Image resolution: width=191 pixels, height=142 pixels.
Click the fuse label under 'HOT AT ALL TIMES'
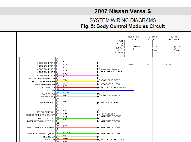click(178, 48)
